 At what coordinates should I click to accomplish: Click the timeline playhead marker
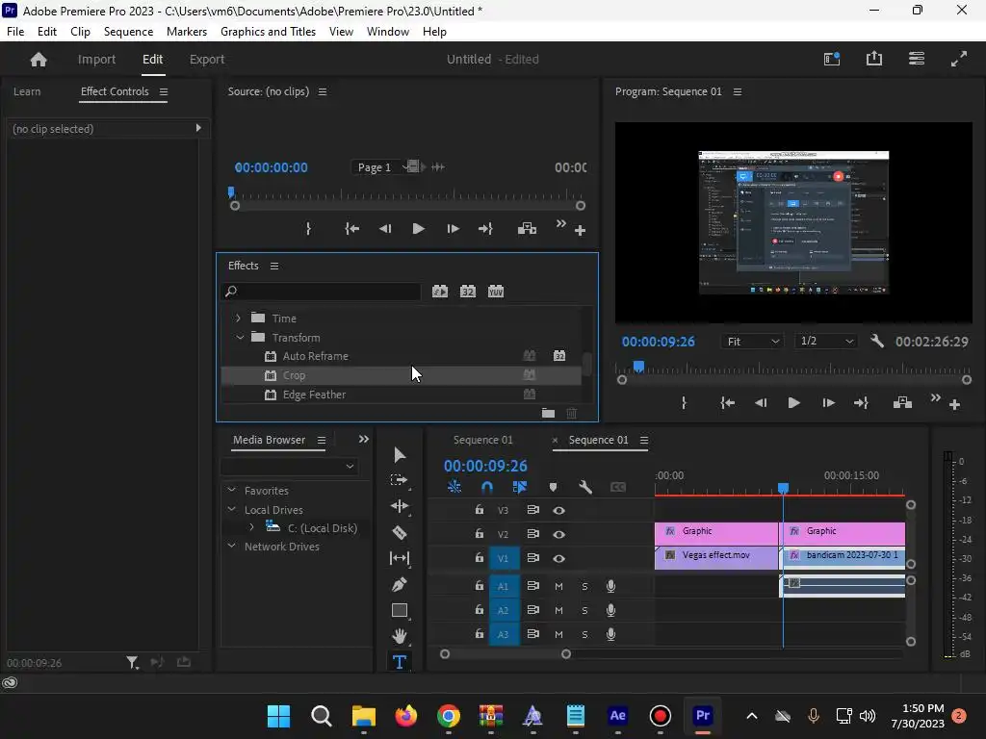click(x=783, y=488)
